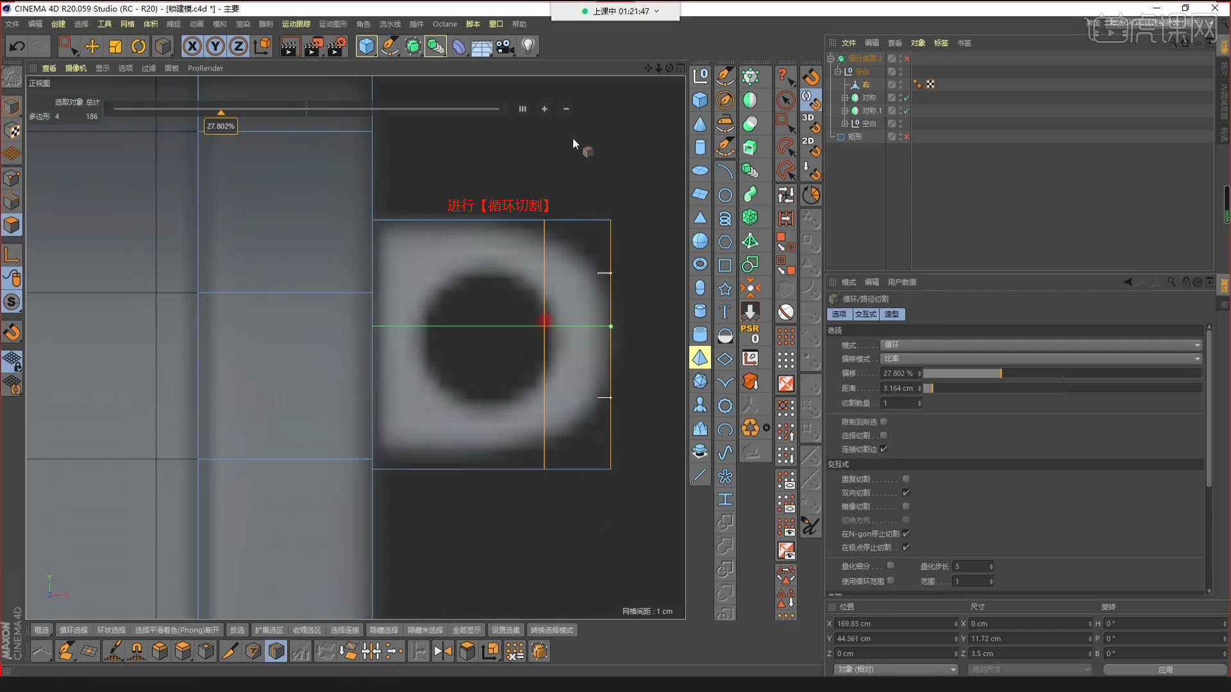Click the Undo arrow icon
The height and width of the screenshot is (692, 1231).
(17, 46)
